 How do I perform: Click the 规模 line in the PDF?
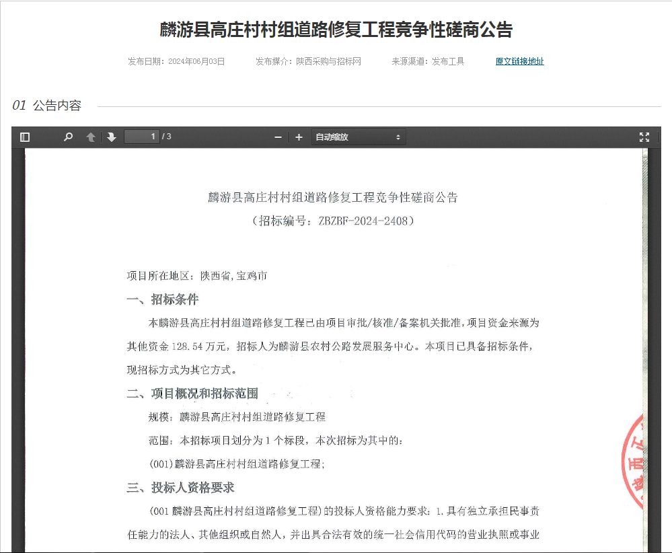pos(237,416)
